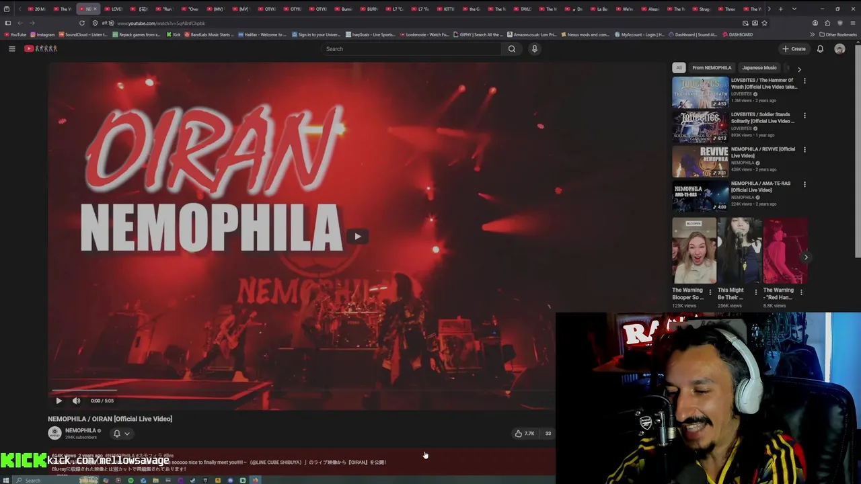Open options menu for AMA-TE-RAS video
Viewport: 861px width, 484px height.
[x=804, y=184]
